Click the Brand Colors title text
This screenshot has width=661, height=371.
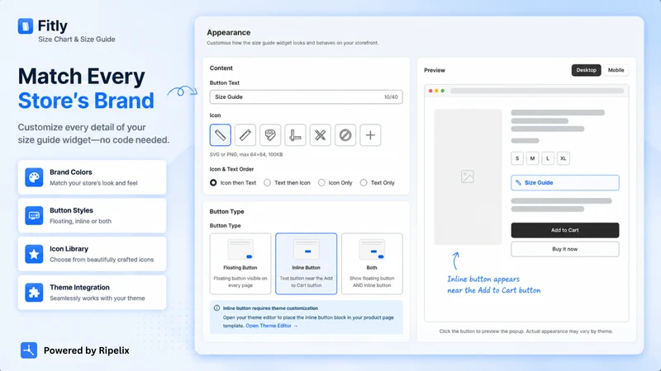pos(71,172)
